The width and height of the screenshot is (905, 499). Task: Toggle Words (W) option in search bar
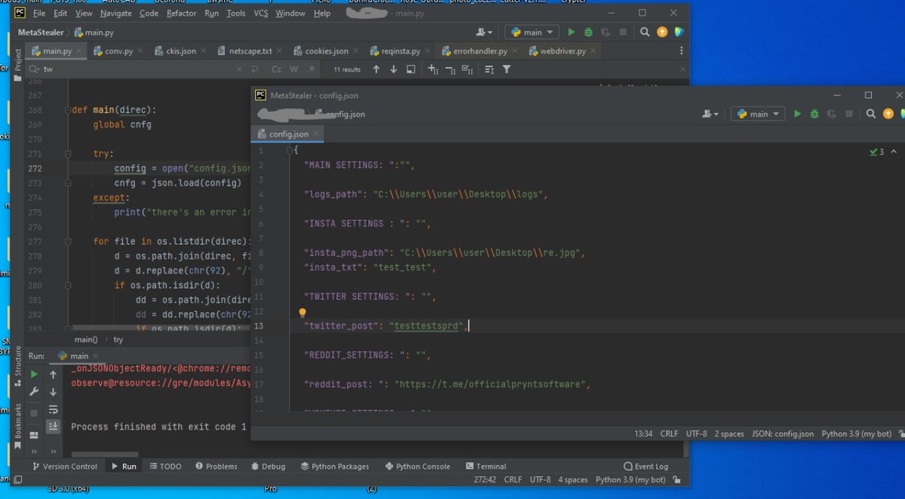pyautogui.click(x=294, y=69)
